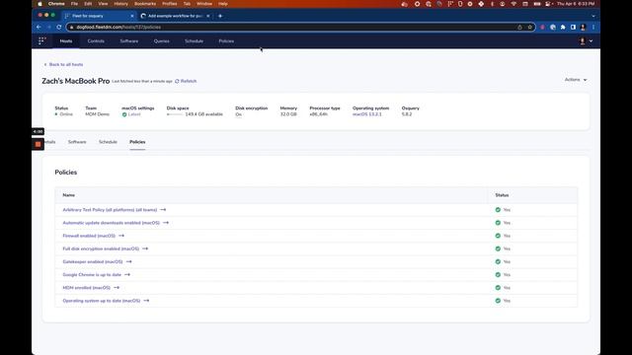Open 'Google Chrome is up to date' link
The width and height of the screenshot is (632, 355).
click(x=92, y=274)
